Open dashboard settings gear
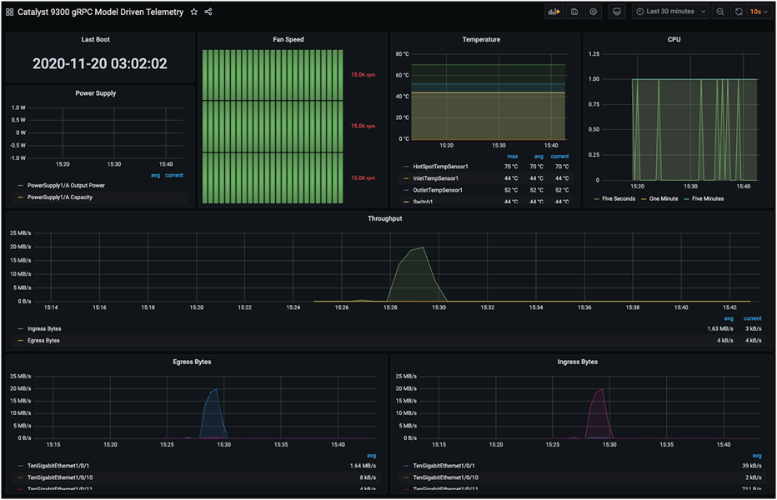The width and height of the screenshot is (777, 500). tap(593, 12)
